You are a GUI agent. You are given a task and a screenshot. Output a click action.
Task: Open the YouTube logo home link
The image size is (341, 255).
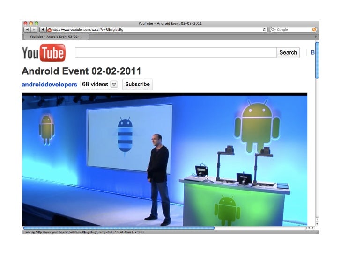44,53
